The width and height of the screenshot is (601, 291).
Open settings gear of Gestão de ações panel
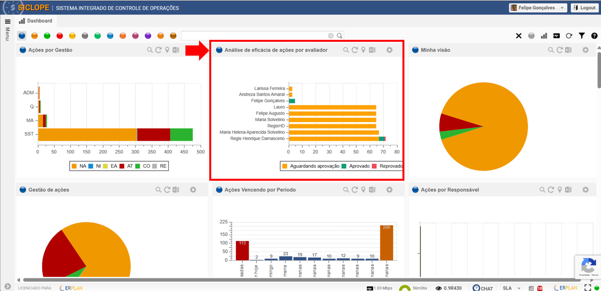(x=193, y=190)
